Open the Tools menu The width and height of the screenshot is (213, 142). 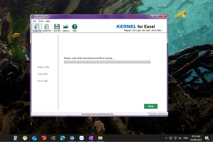point(41,21)
